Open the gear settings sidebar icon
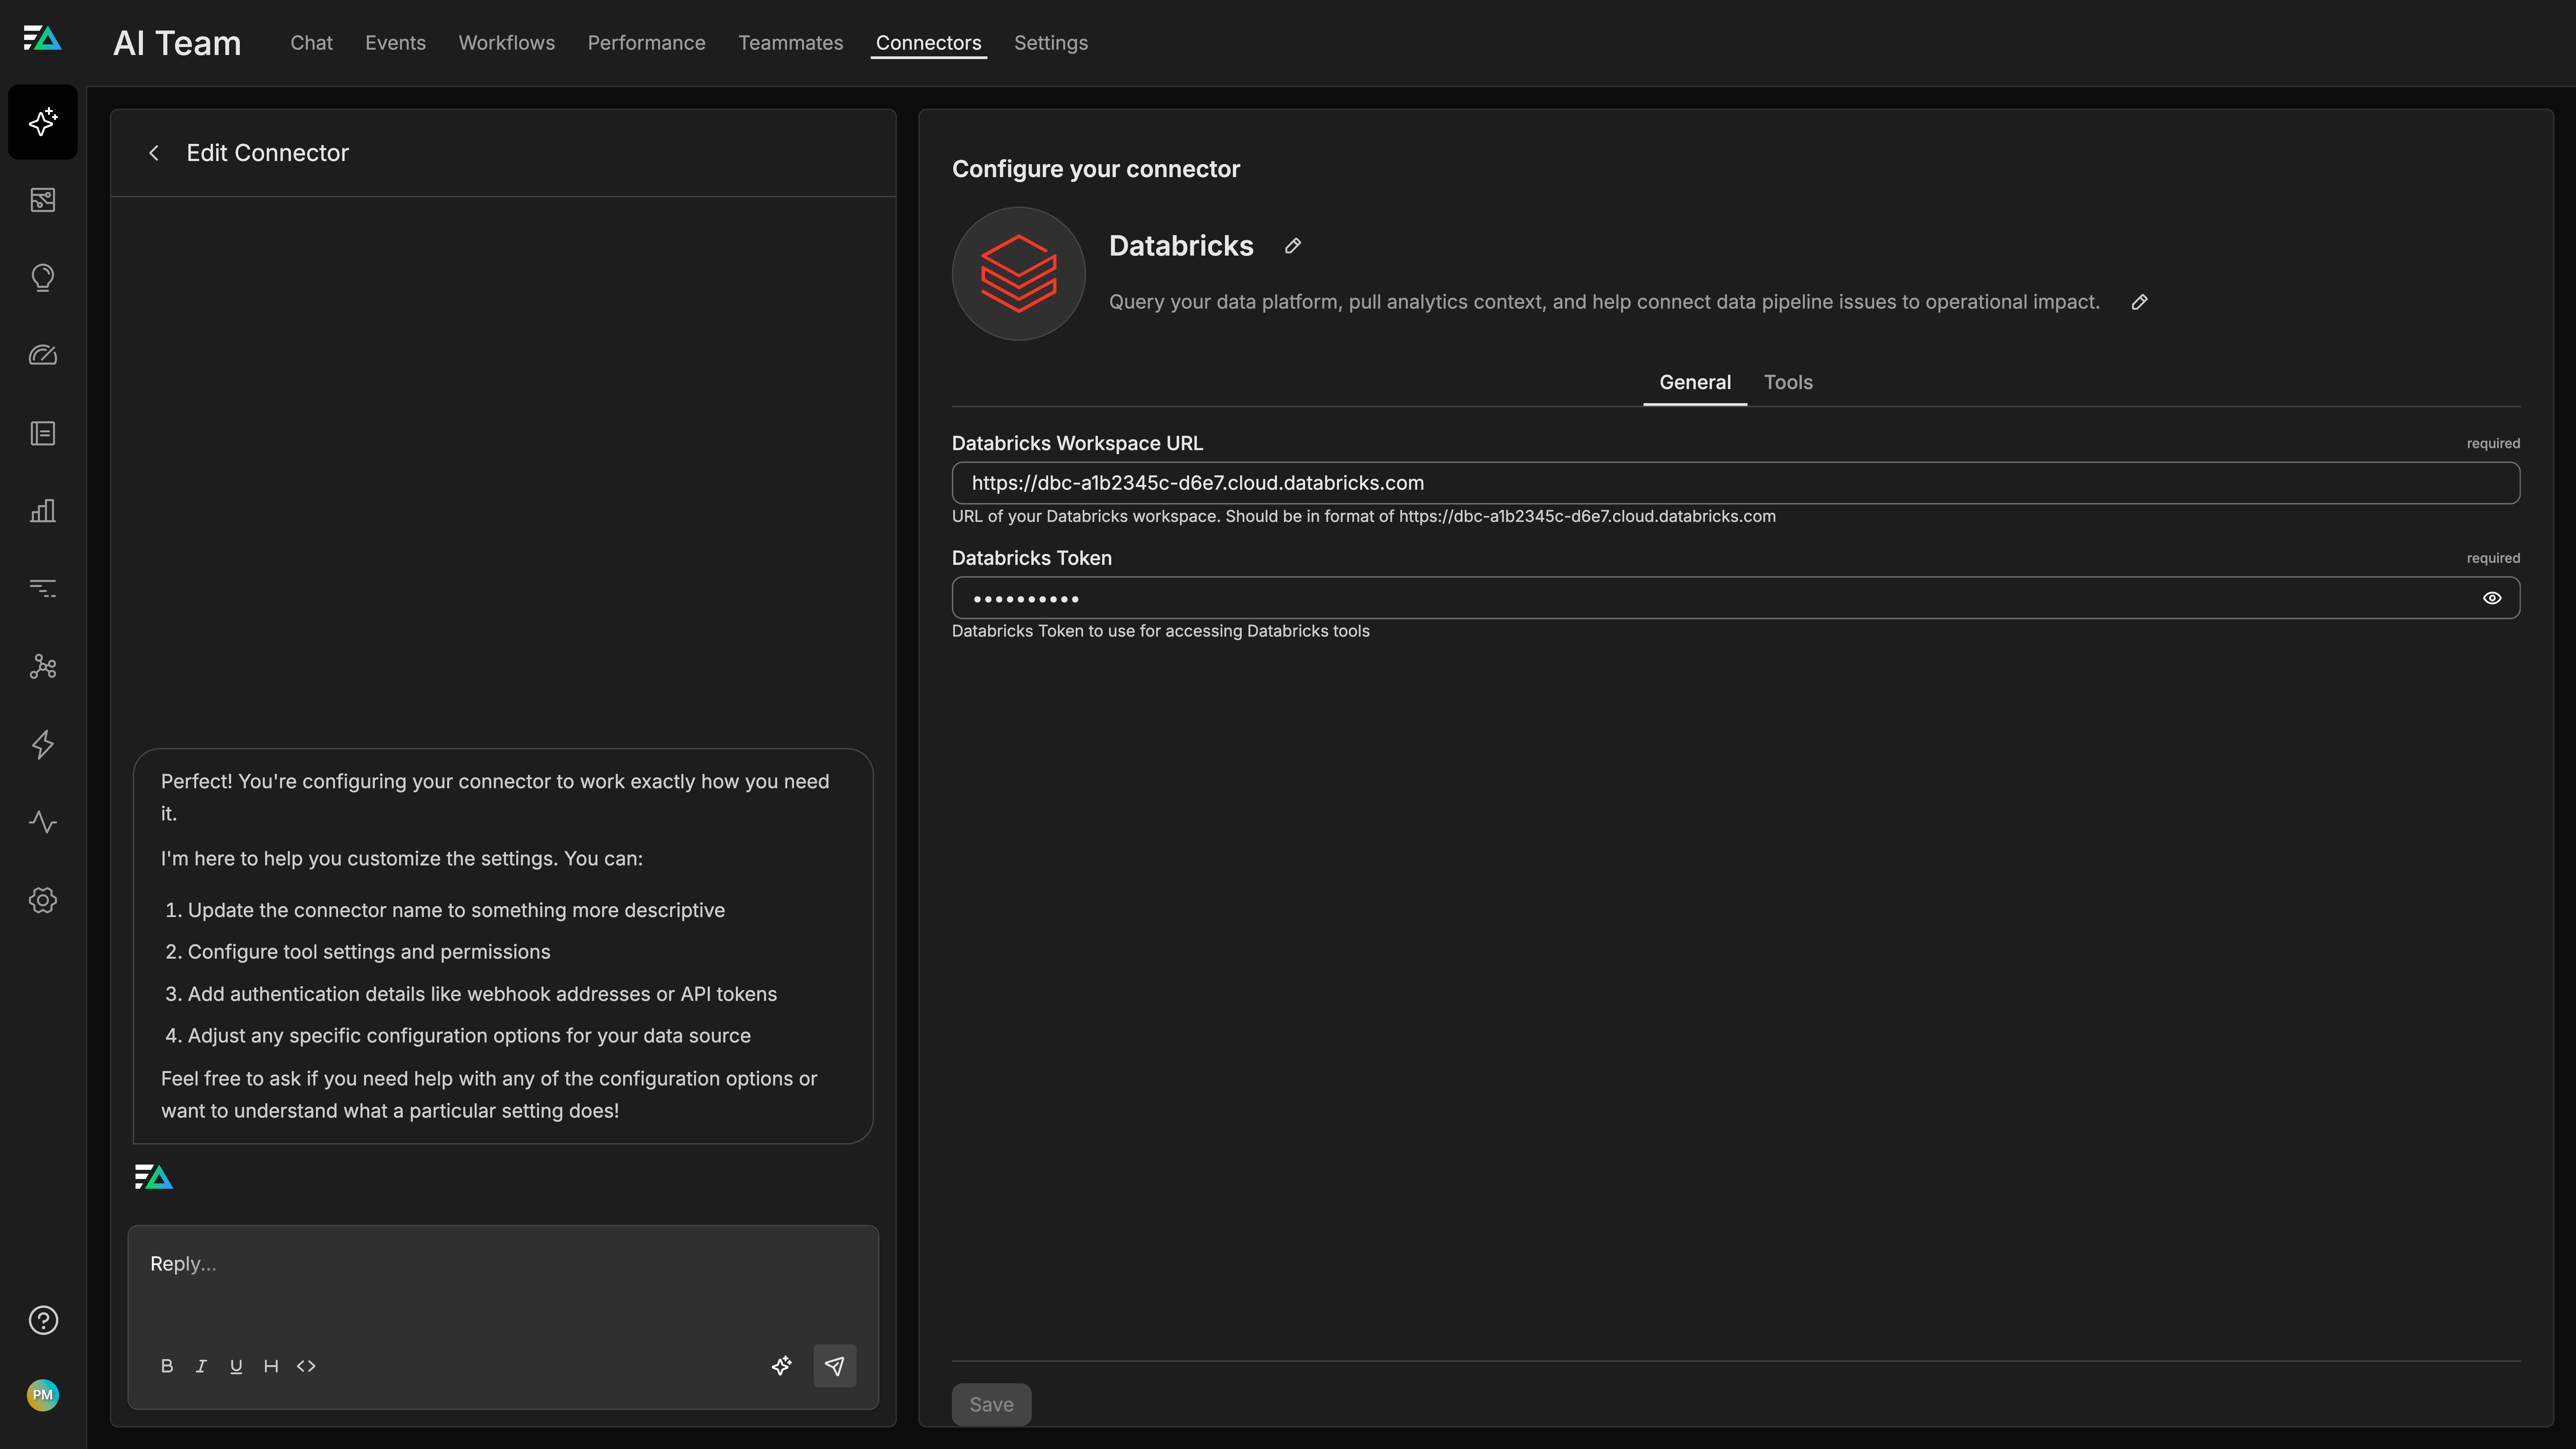This screenshot has height=1449, width=2576. tap(43, 900)
